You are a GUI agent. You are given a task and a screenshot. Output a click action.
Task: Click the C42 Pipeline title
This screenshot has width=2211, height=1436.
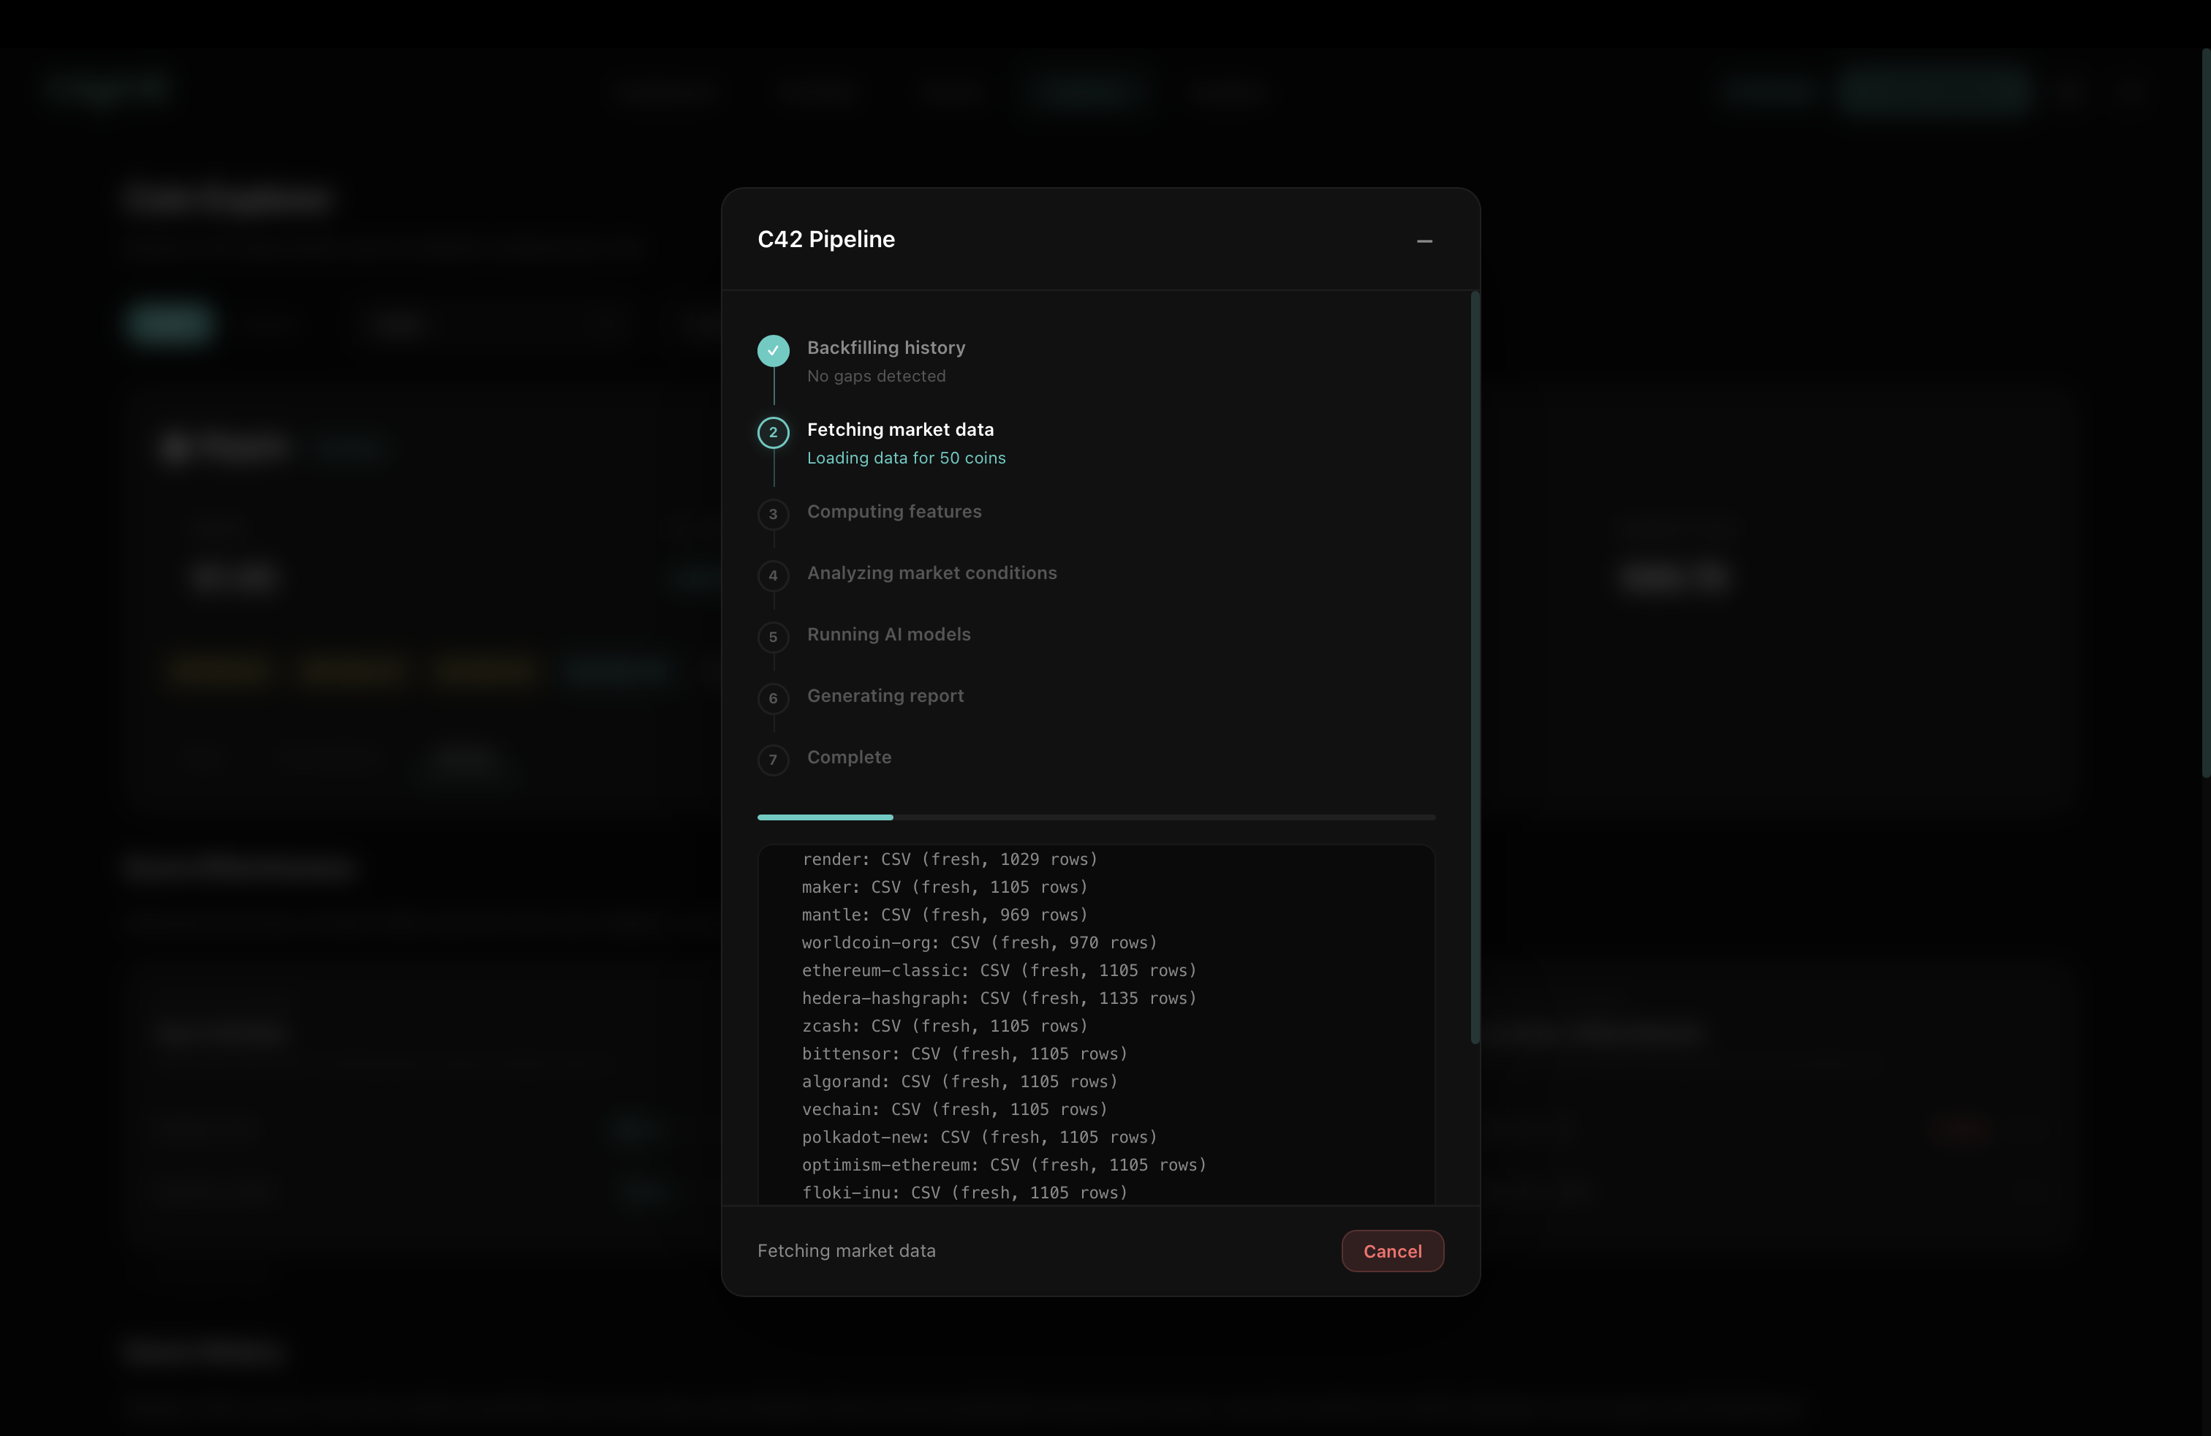point(825,238)
